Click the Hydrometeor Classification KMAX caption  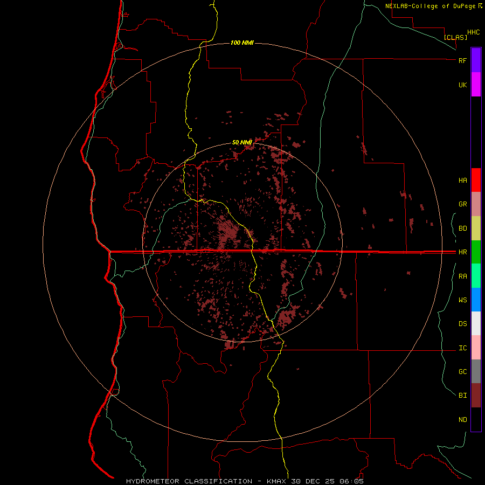coord(245,481)
